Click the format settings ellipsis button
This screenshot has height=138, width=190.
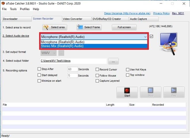coord(61,53)
